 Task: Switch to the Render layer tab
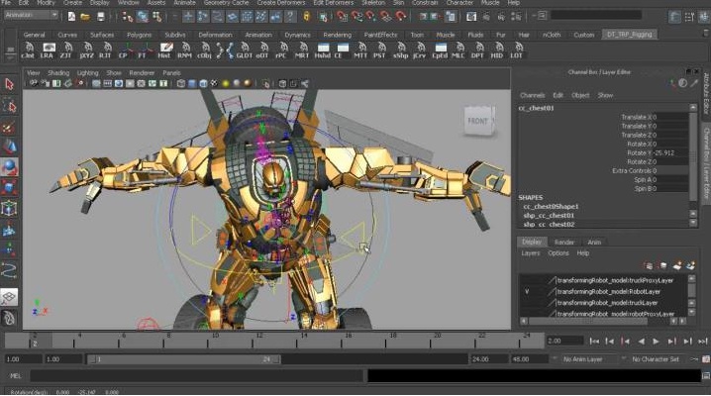pyautogui.click(x=564, y=243)
